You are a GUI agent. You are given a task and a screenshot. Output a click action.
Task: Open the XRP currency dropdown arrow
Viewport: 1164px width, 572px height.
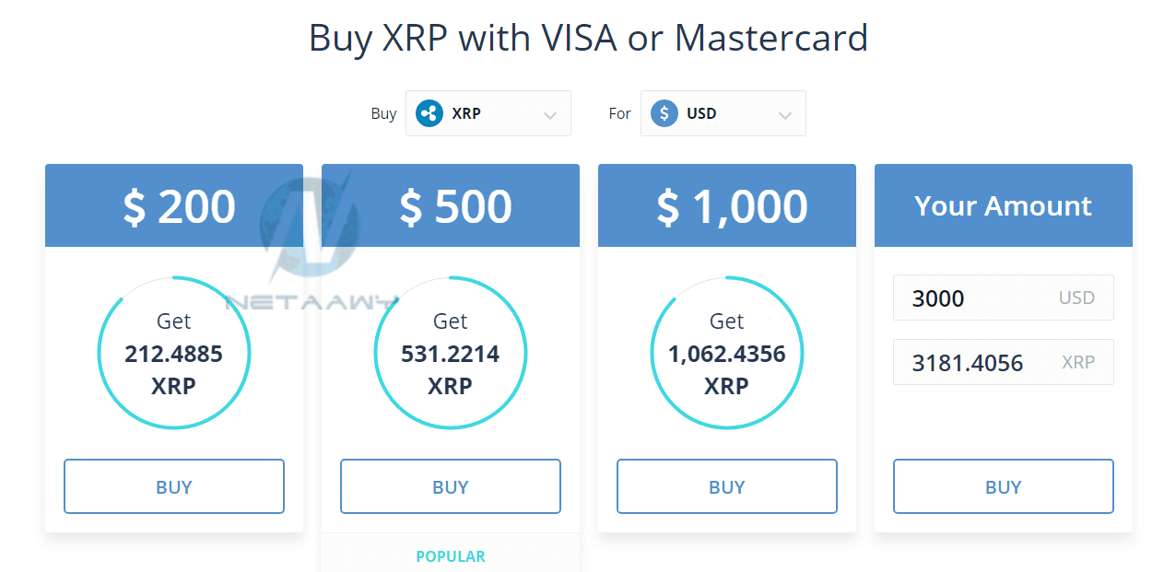(550, 115)
